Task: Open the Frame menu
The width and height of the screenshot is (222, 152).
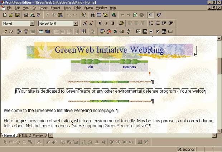Action: pos(88,8)
